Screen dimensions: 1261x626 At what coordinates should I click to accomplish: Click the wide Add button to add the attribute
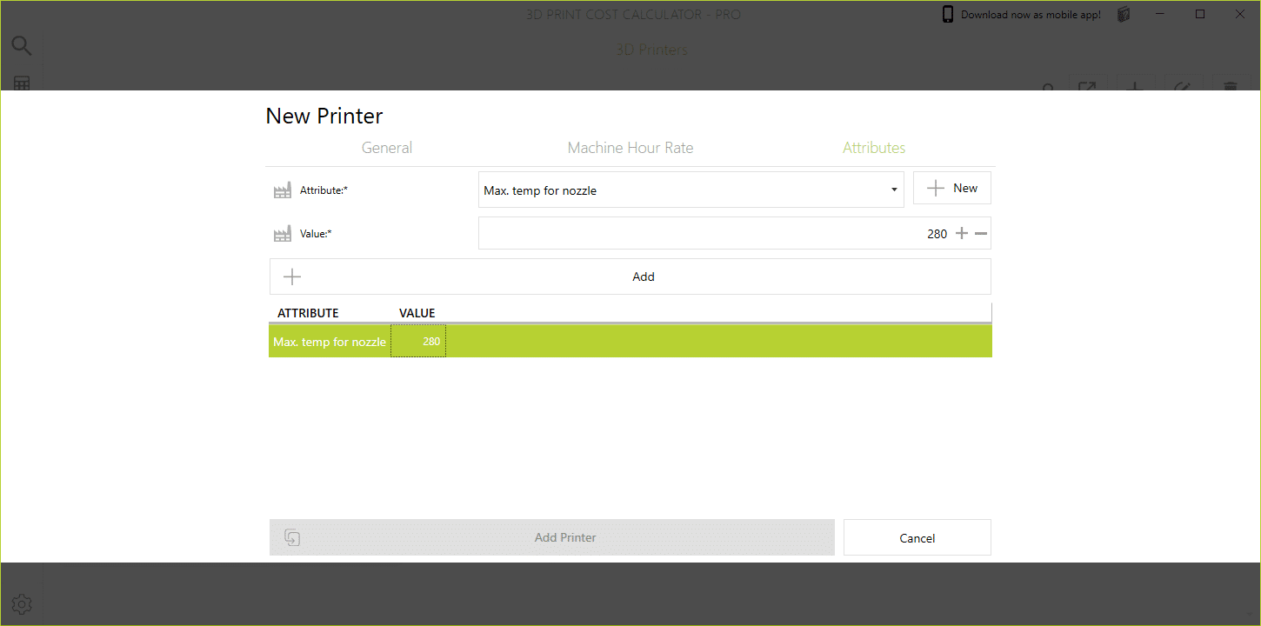630,276
